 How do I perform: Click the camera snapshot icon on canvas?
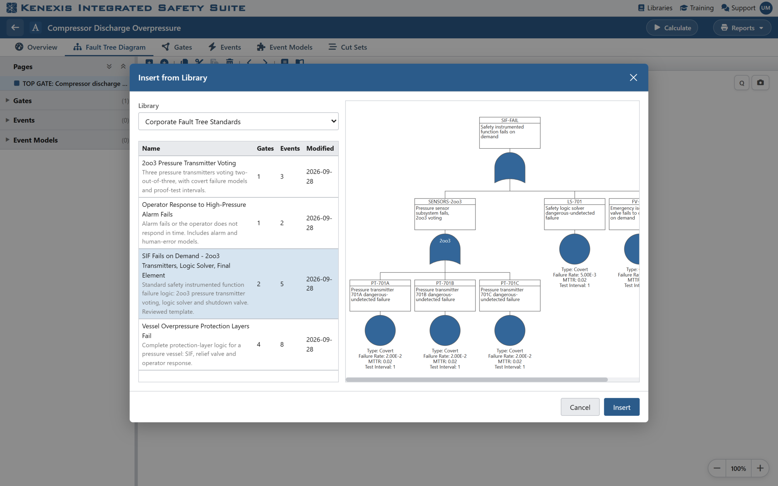coord(760,83)
